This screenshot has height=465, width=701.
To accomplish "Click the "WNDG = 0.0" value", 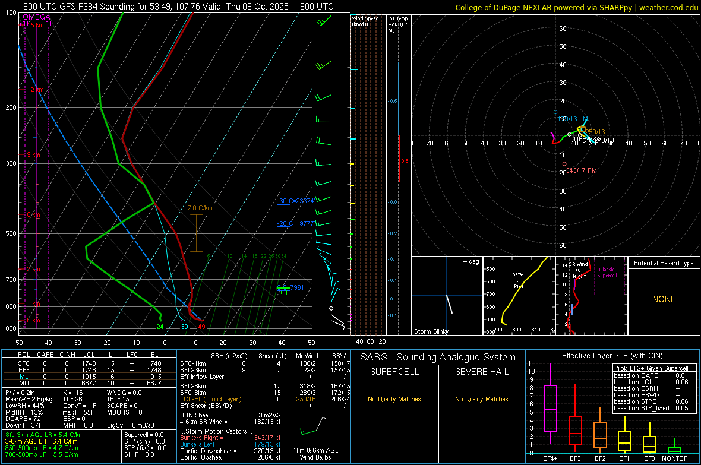I will (x=124, y=393).
